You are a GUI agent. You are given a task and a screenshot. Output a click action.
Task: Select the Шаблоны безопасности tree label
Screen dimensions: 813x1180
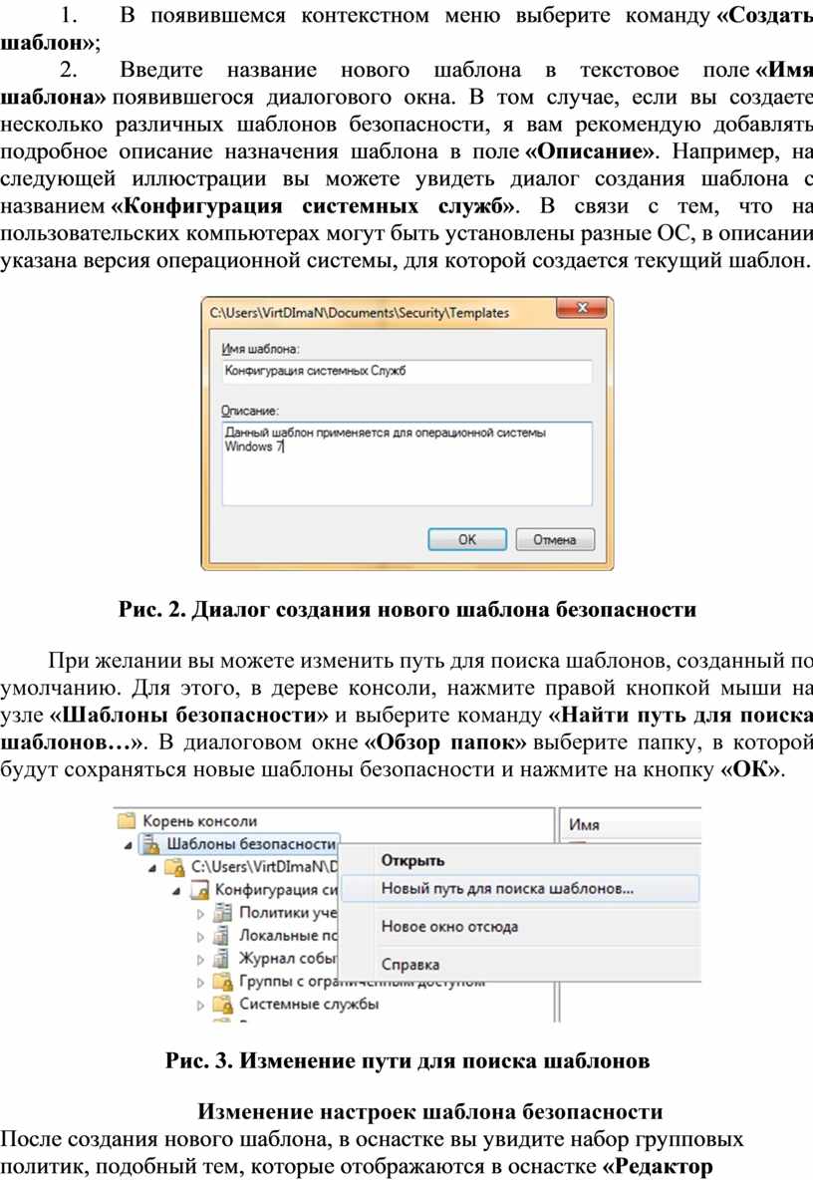click(x=251, y=844)
